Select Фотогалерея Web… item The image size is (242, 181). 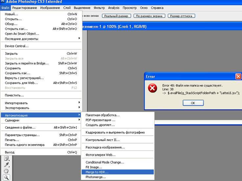pos(118,155)
